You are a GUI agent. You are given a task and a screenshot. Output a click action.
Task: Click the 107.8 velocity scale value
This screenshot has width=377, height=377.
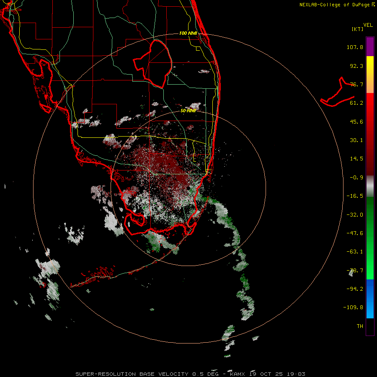click(x=355, y=47)
